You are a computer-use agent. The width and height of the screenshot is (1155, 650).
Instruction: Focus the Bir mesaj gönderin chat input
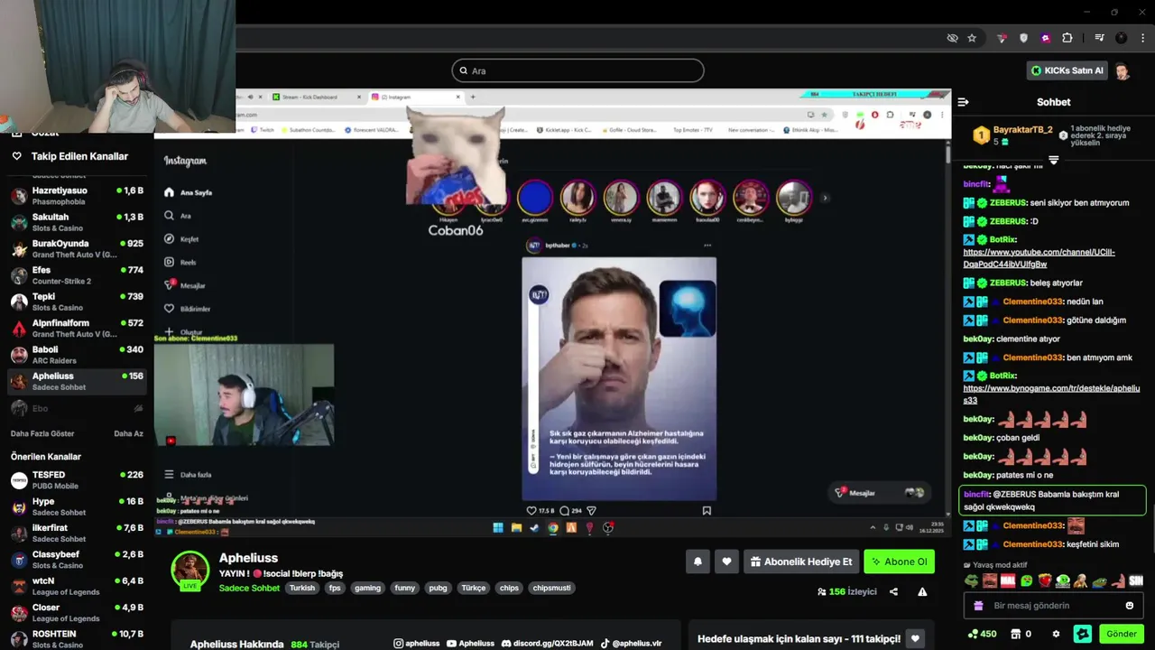pos(1053,606)
